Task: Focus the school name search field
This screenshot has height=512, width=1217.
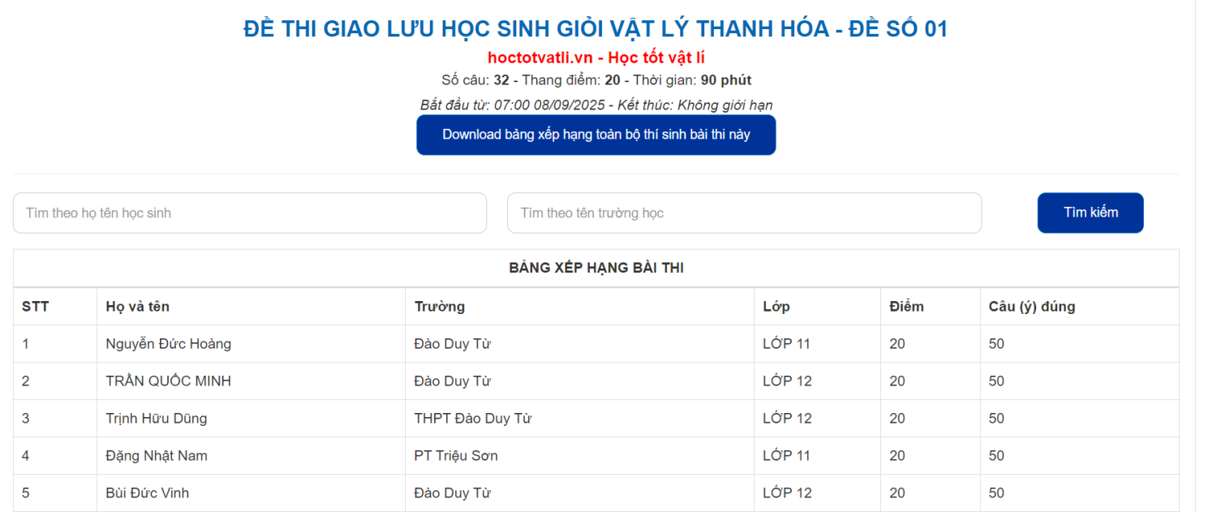Action: click(744, 213)
